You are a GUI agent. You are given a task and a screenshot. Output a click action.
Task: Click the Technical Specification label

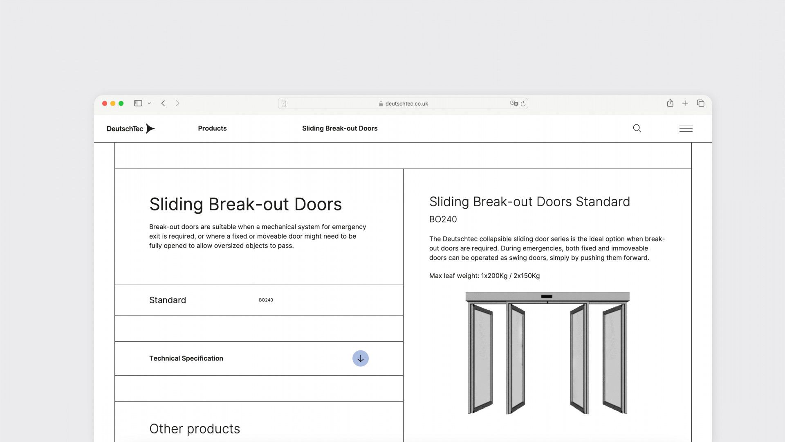(186, 359)
